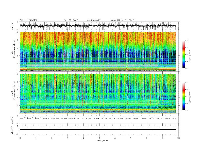Click the ch.2 spectrogram color bar
Image resolution: width=201 pixels, height=155 pixels.
click(x=183, y=96)
